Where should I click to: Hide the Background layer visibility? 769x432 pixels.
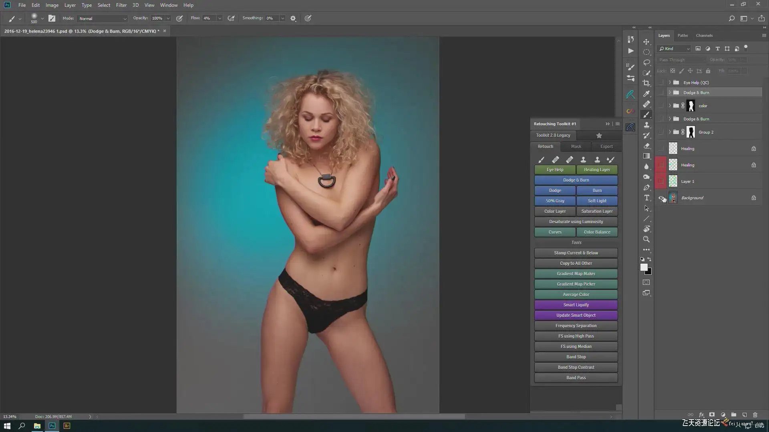coord(661,198)
